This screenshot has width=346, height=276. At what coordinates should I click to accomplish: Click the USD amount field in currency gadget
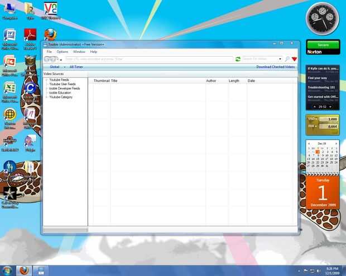328,119
